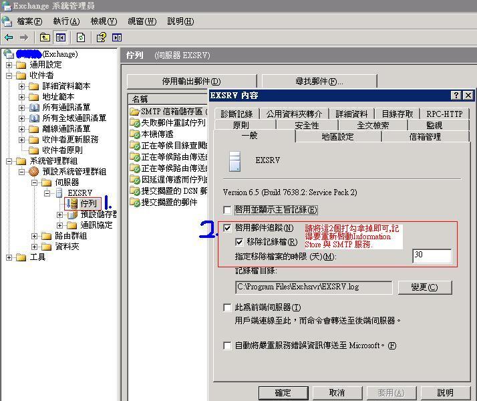Enable the 此爲前端伺服器 checkbox

(x=228, y=307)
